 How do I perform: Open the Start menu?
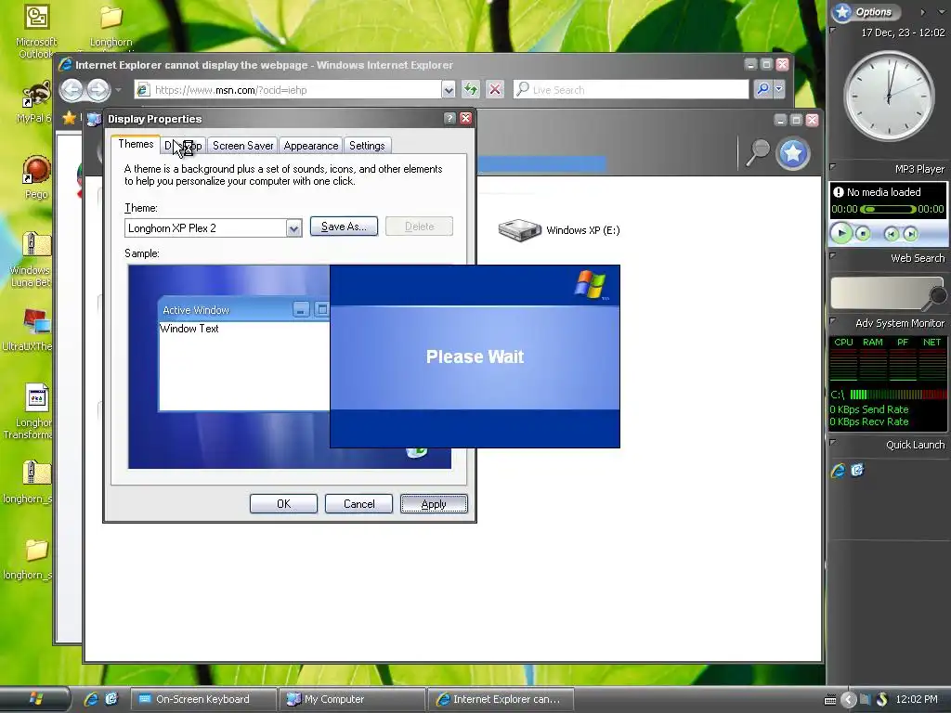pos(34,699)
